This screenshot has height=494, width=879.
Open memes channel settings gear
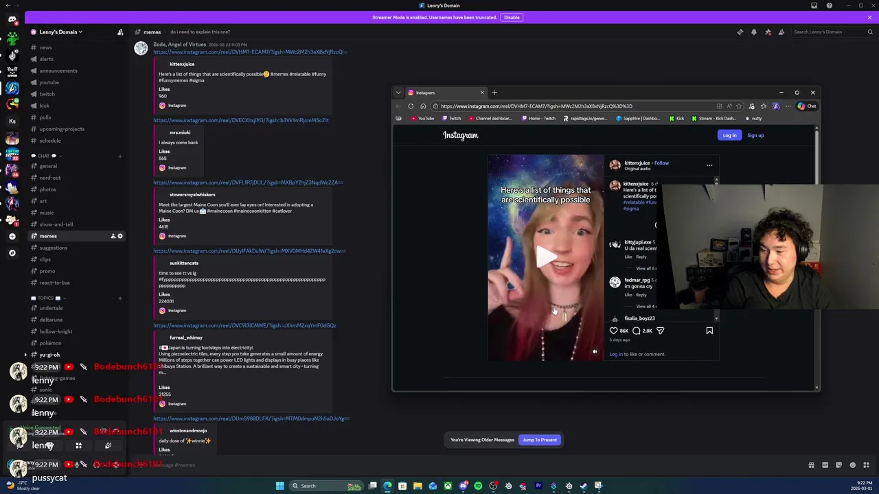(x=120, y=236)
